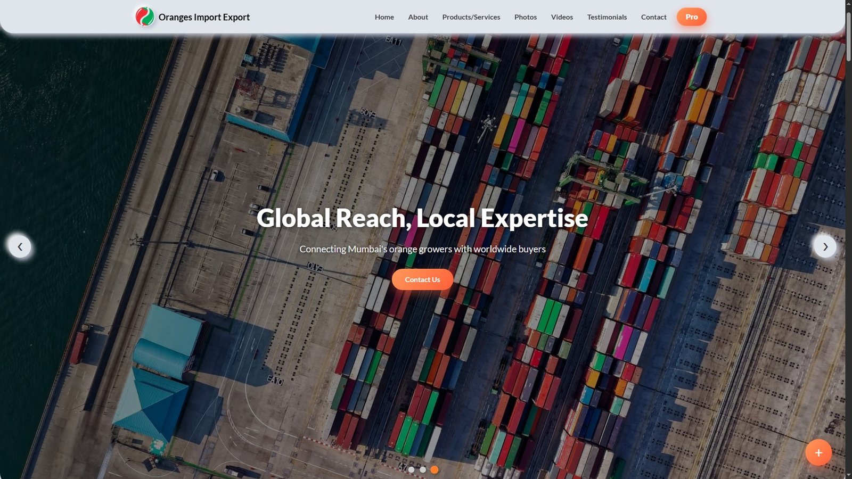Click the Oranges Import Export logo icon
Image resolution: width=852 pixels, height=479 pixels.
point(145,16)
